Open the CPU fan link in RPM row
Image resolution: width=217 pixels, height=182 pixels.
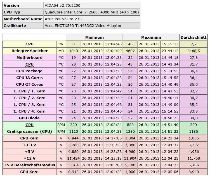[29, 125]
